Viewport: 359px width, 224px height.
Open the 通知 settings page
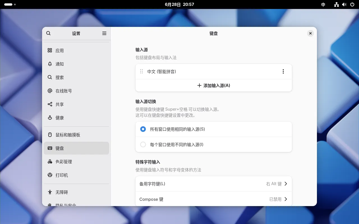[x=76, y=64]
